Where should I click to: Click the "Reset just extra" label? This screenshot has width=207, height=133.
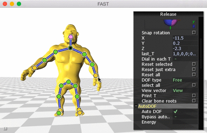[159, 69]
